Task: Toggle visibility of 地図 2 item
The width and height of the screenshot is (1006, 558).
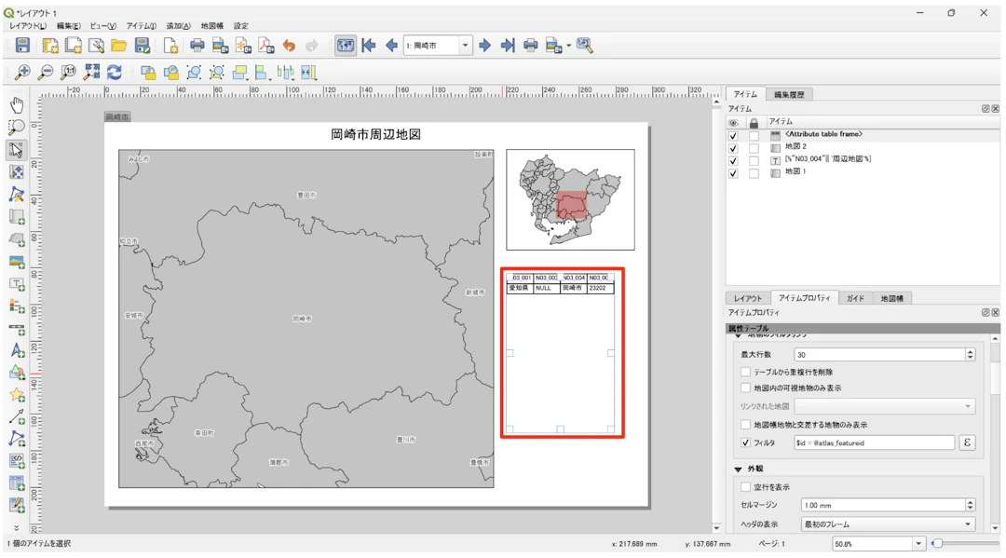Action: [x=733, y=148]
